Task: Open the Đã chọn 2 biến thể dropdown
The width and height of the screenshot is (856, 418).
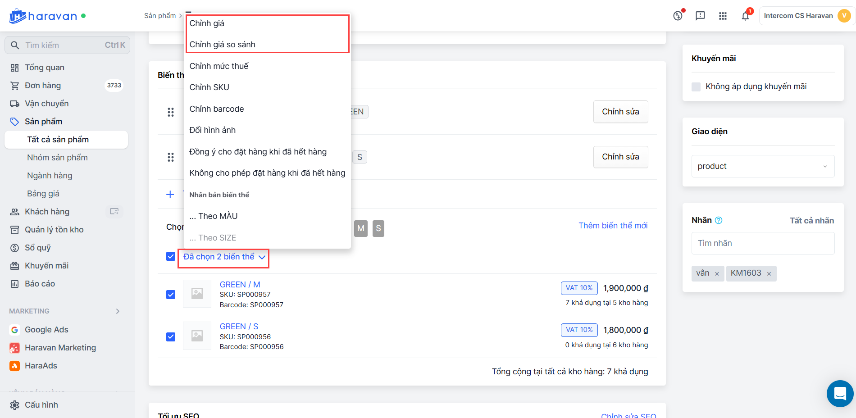Action: (x=224, y=257)
